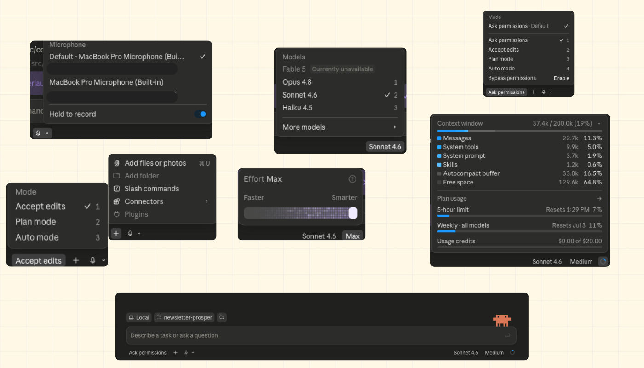644x368 pixels.
Task: Click Enable next to Bypass permissions
Action: (x=561, y=78)
